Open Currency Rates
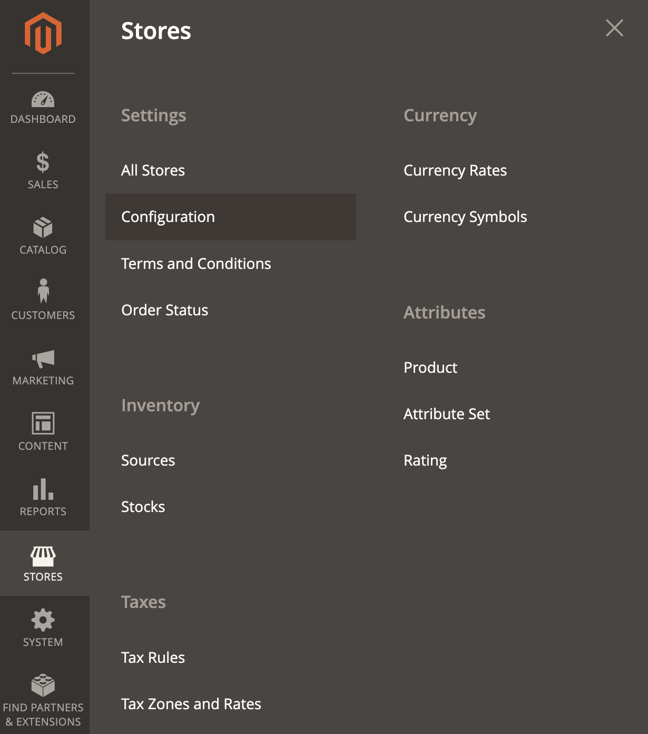Image resolution: width=648 pixels, height=734 pixels. pyautogui.click(x=455, y=170)
